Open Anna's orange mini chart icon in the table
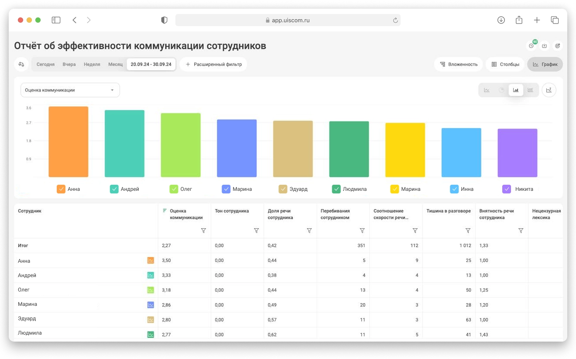 [x=151, y=261]
